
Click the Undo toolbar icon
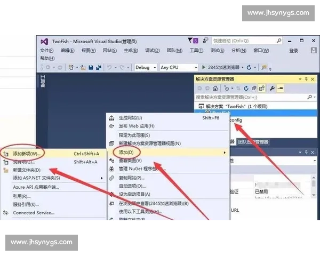pos(109,67)
